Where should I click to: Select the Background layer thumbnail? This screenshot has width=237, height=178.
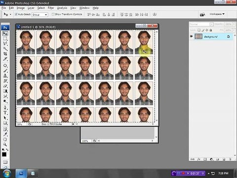pos(198,37)
